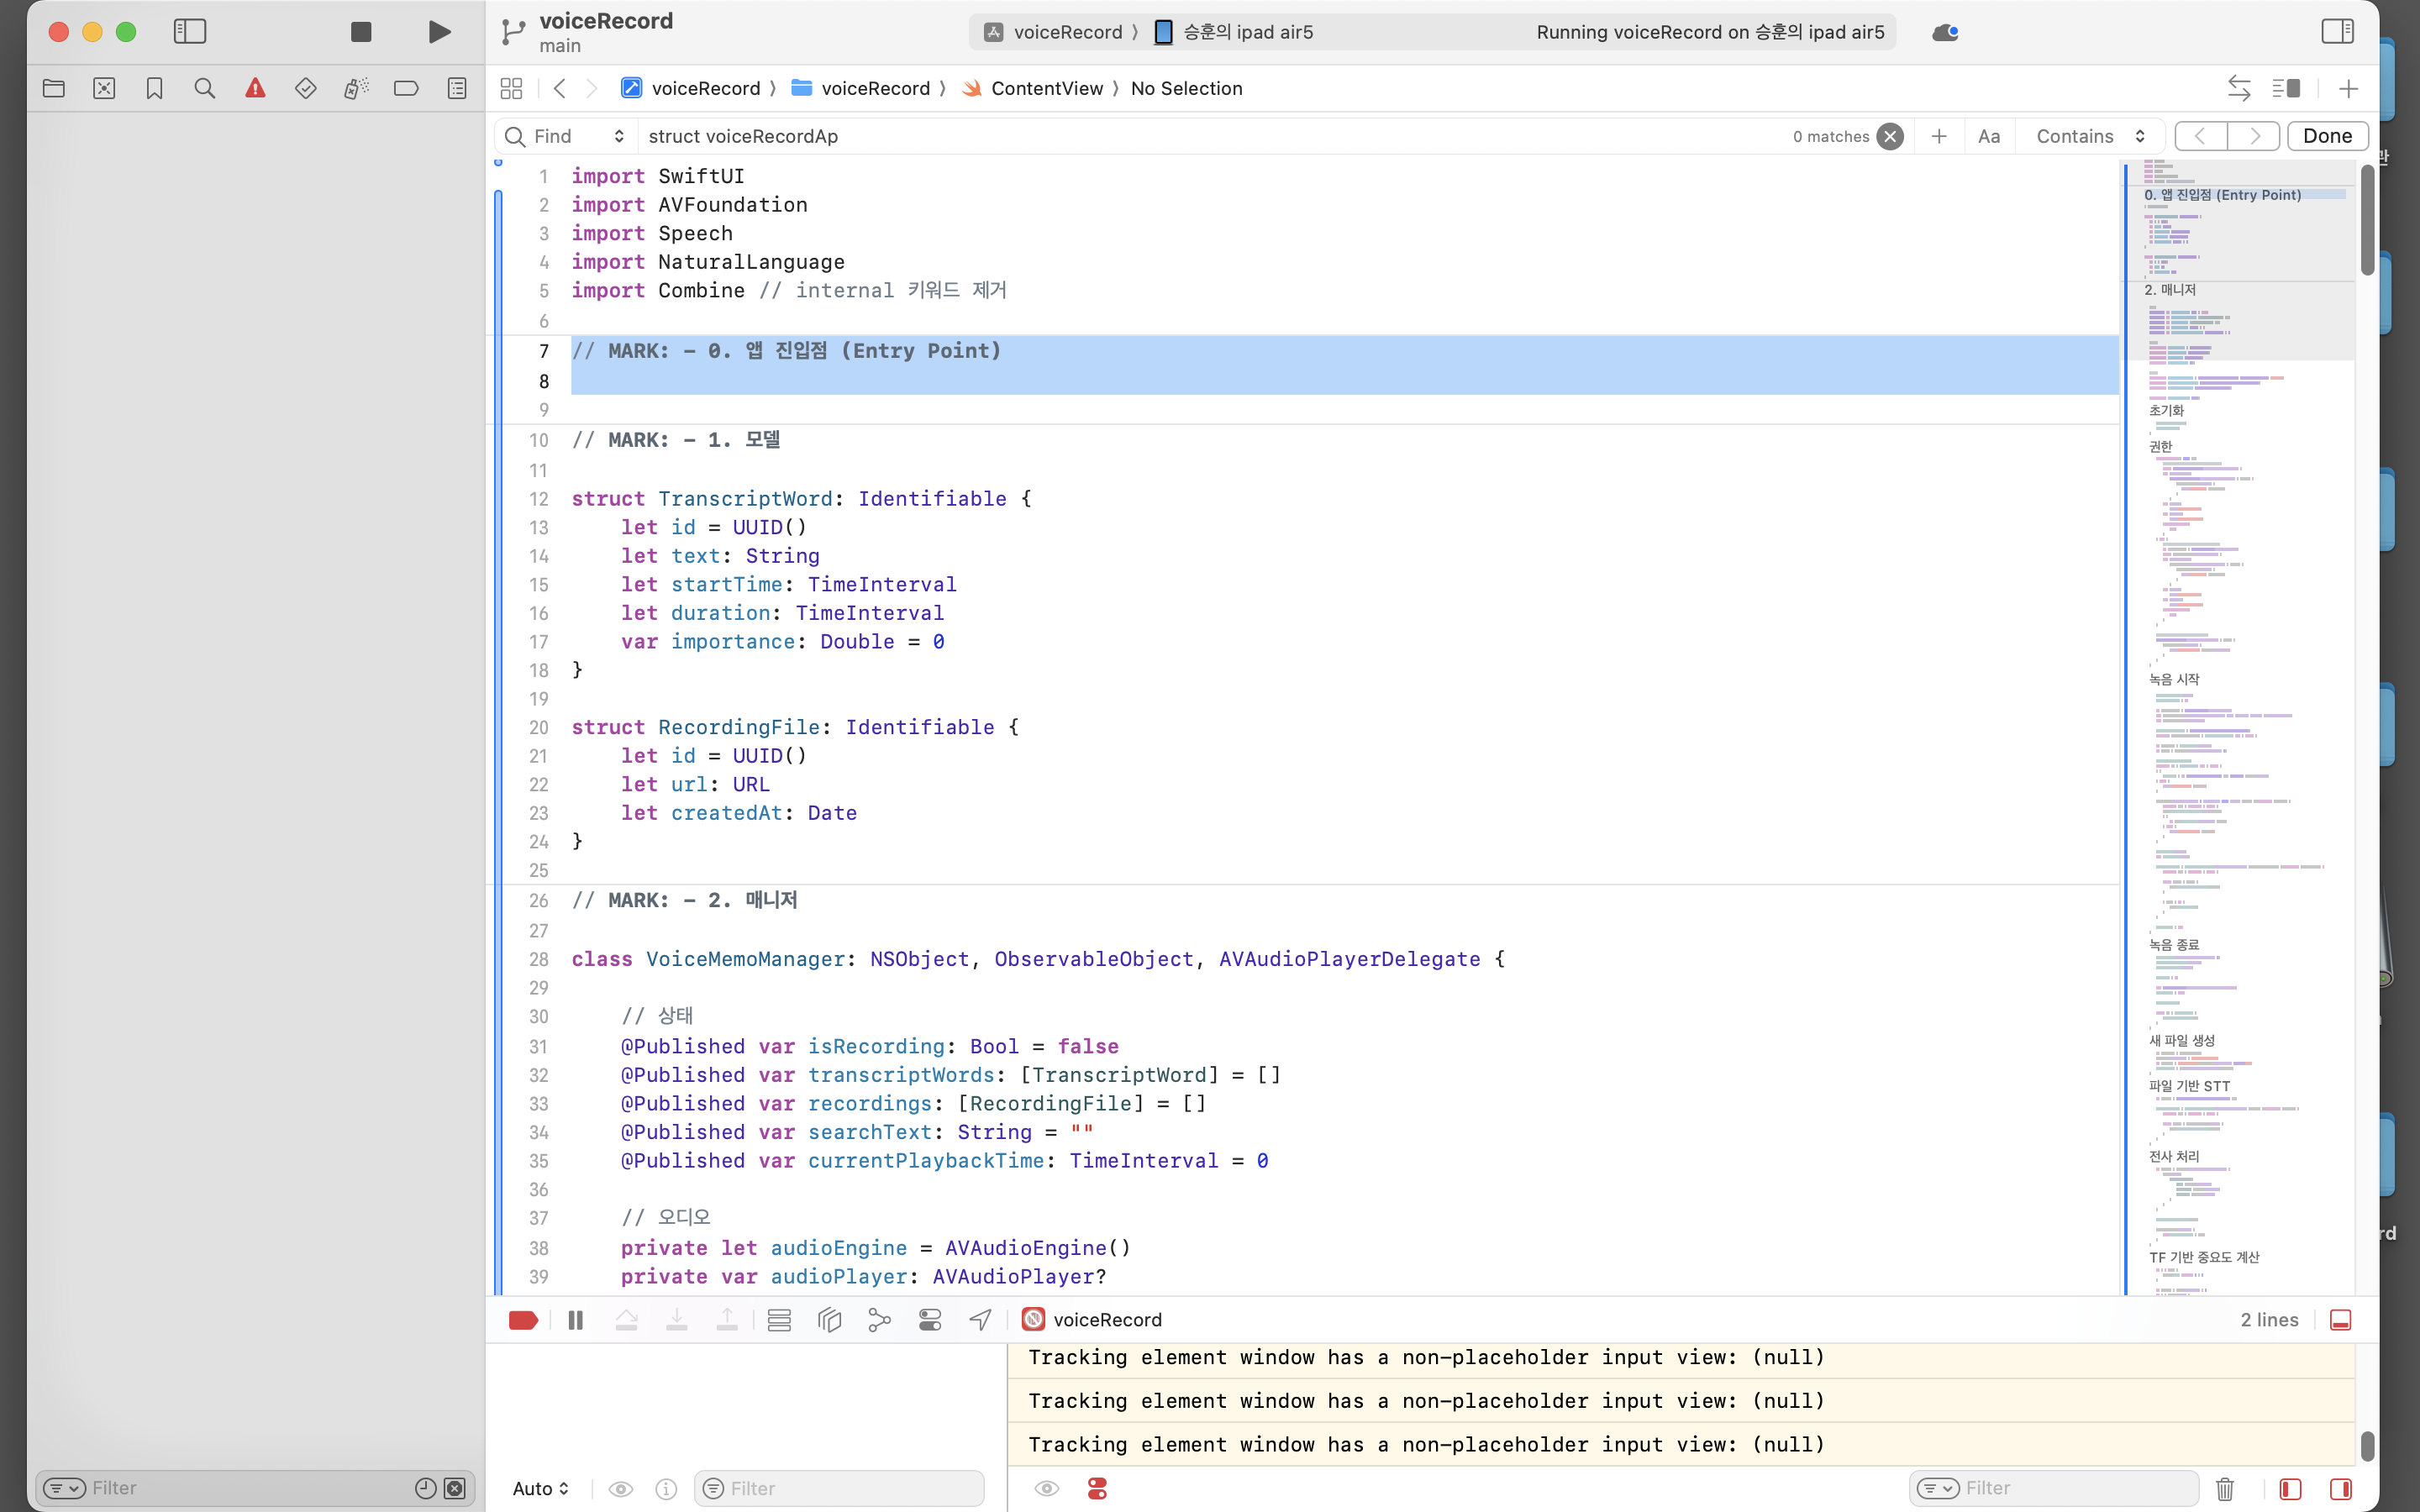Stop the running voiceRecord app
This screenshot has width=2420, height=1512.
point(361,32)
